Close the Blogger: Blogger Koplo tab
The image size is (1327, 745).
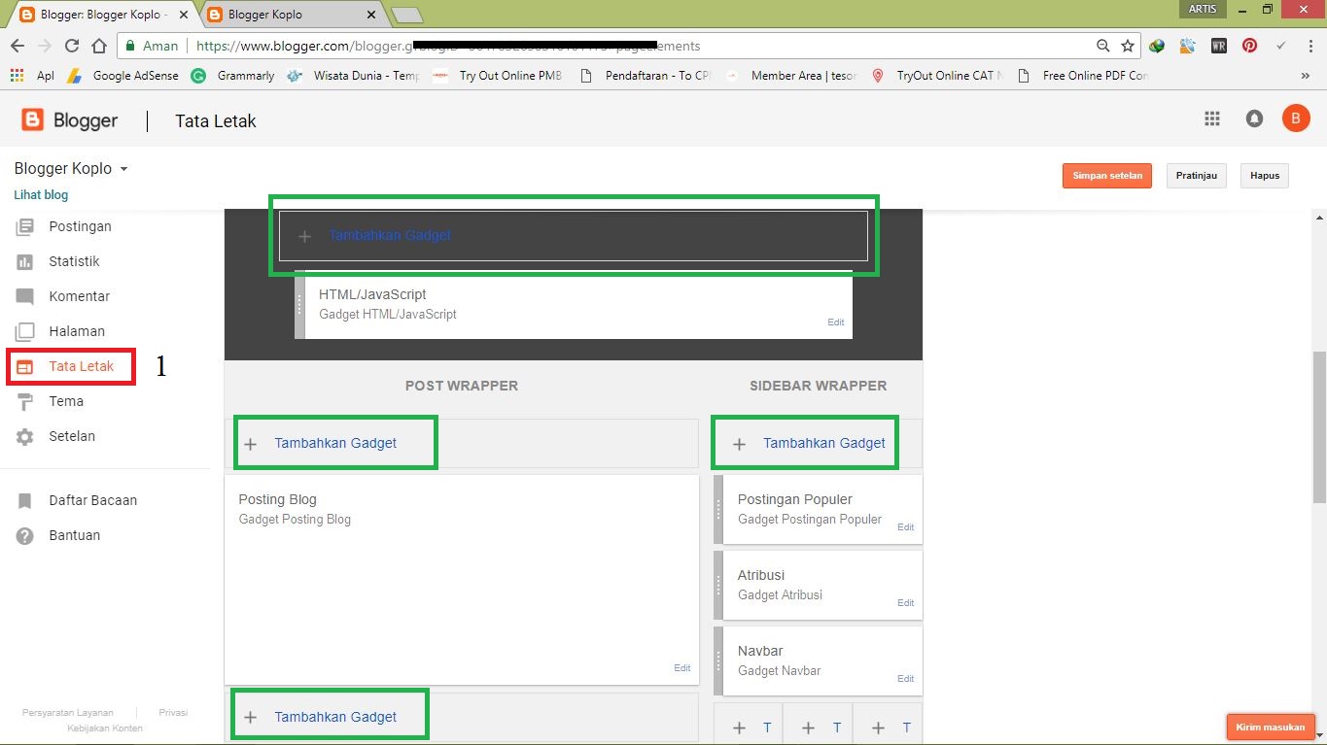pyautogui.click(x=184, y=15)
